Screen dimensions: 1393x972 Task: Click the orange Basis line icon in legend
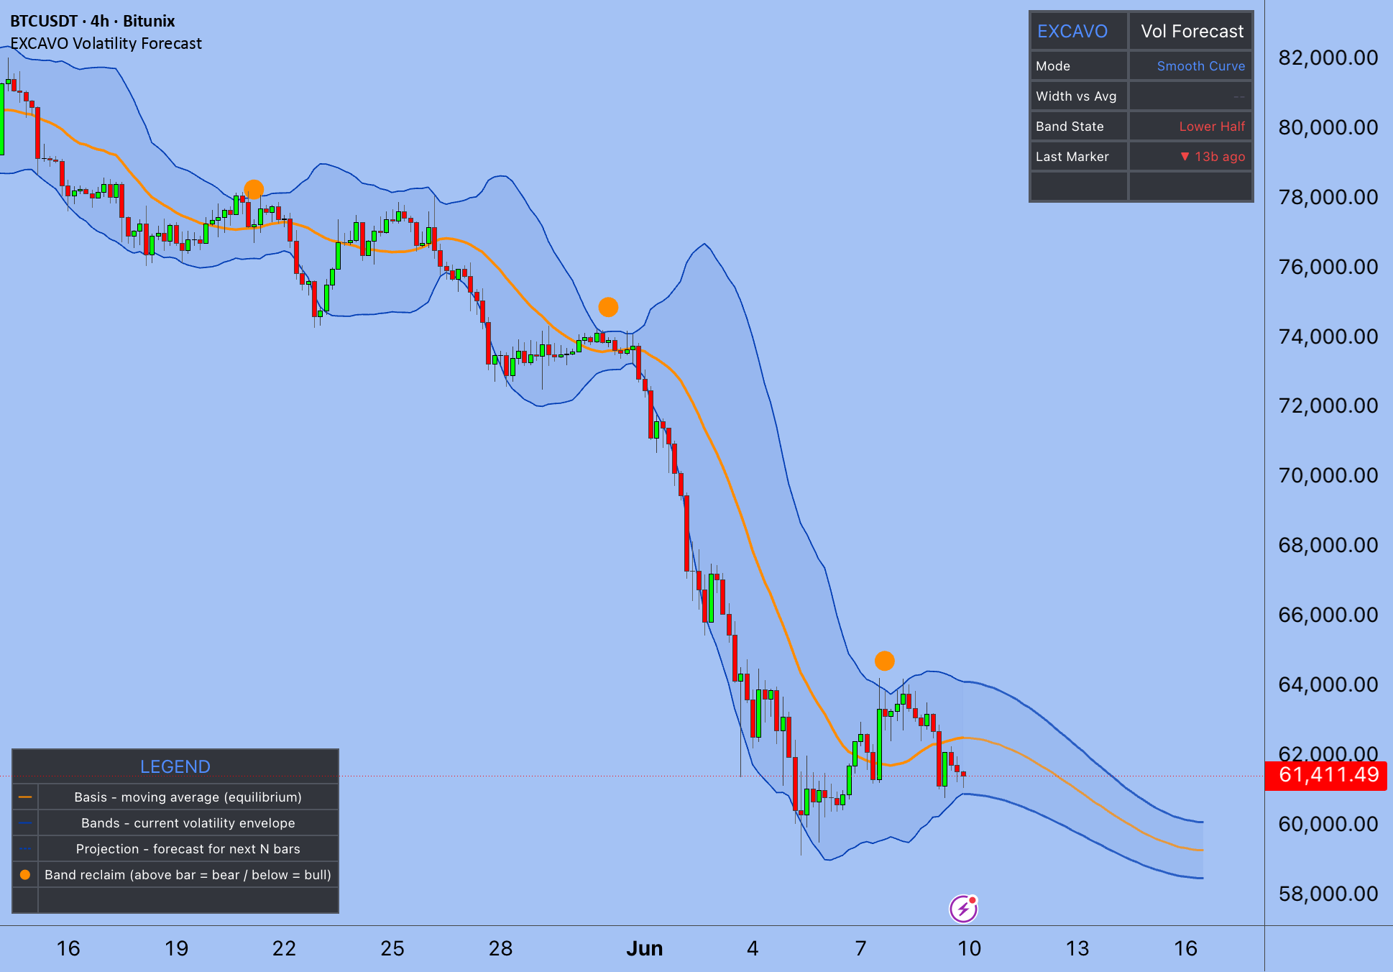(x=25, y=797)
